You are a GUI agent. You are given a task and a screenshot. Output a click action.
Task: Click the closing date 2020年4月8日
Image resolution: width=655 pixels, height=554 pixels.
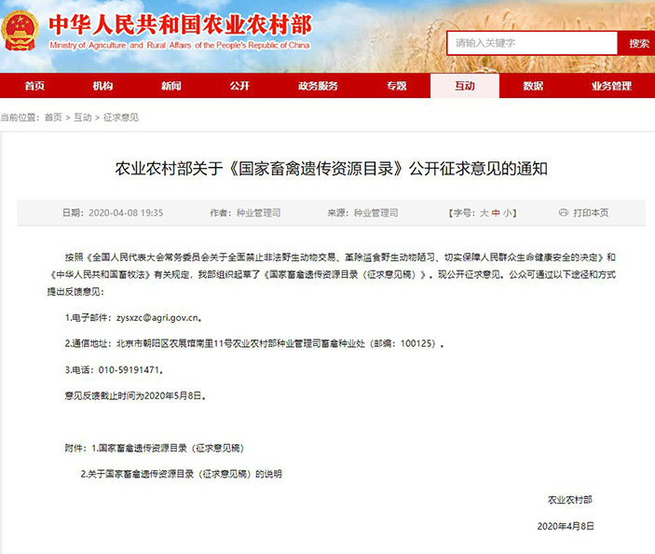click(566, 526)
